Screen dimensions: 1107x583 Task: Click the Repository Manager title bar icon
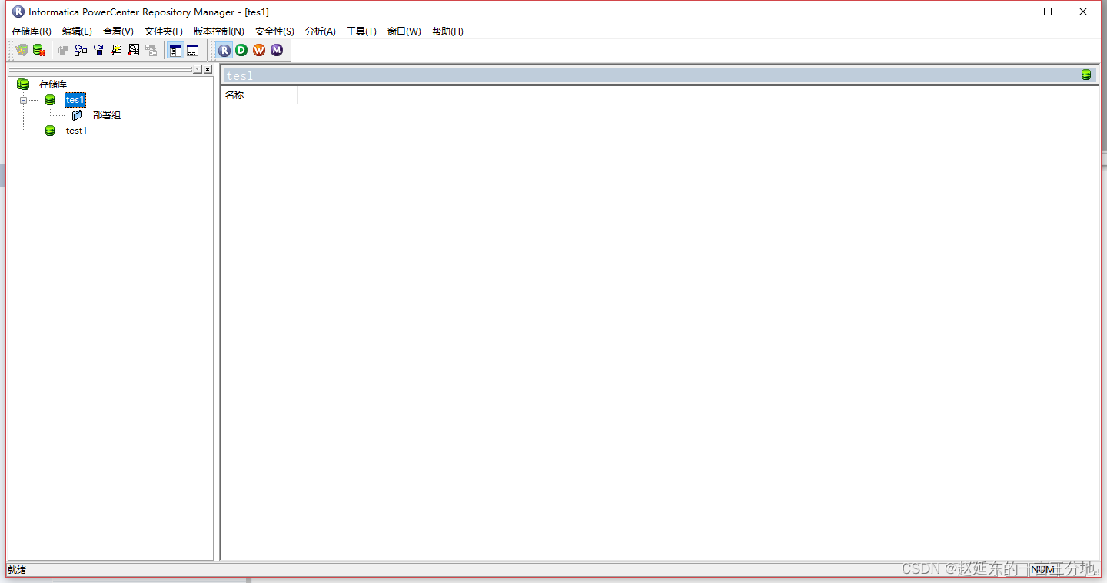click(18, 12)
